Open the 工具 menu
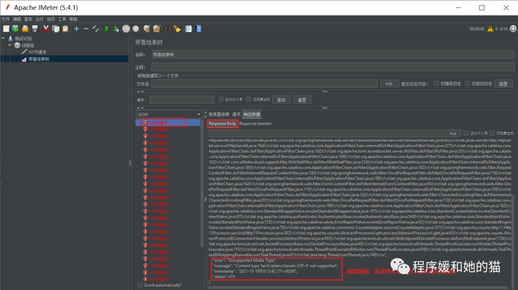The image size is (518, 290). pyautogui.click(x=62, y=19)
